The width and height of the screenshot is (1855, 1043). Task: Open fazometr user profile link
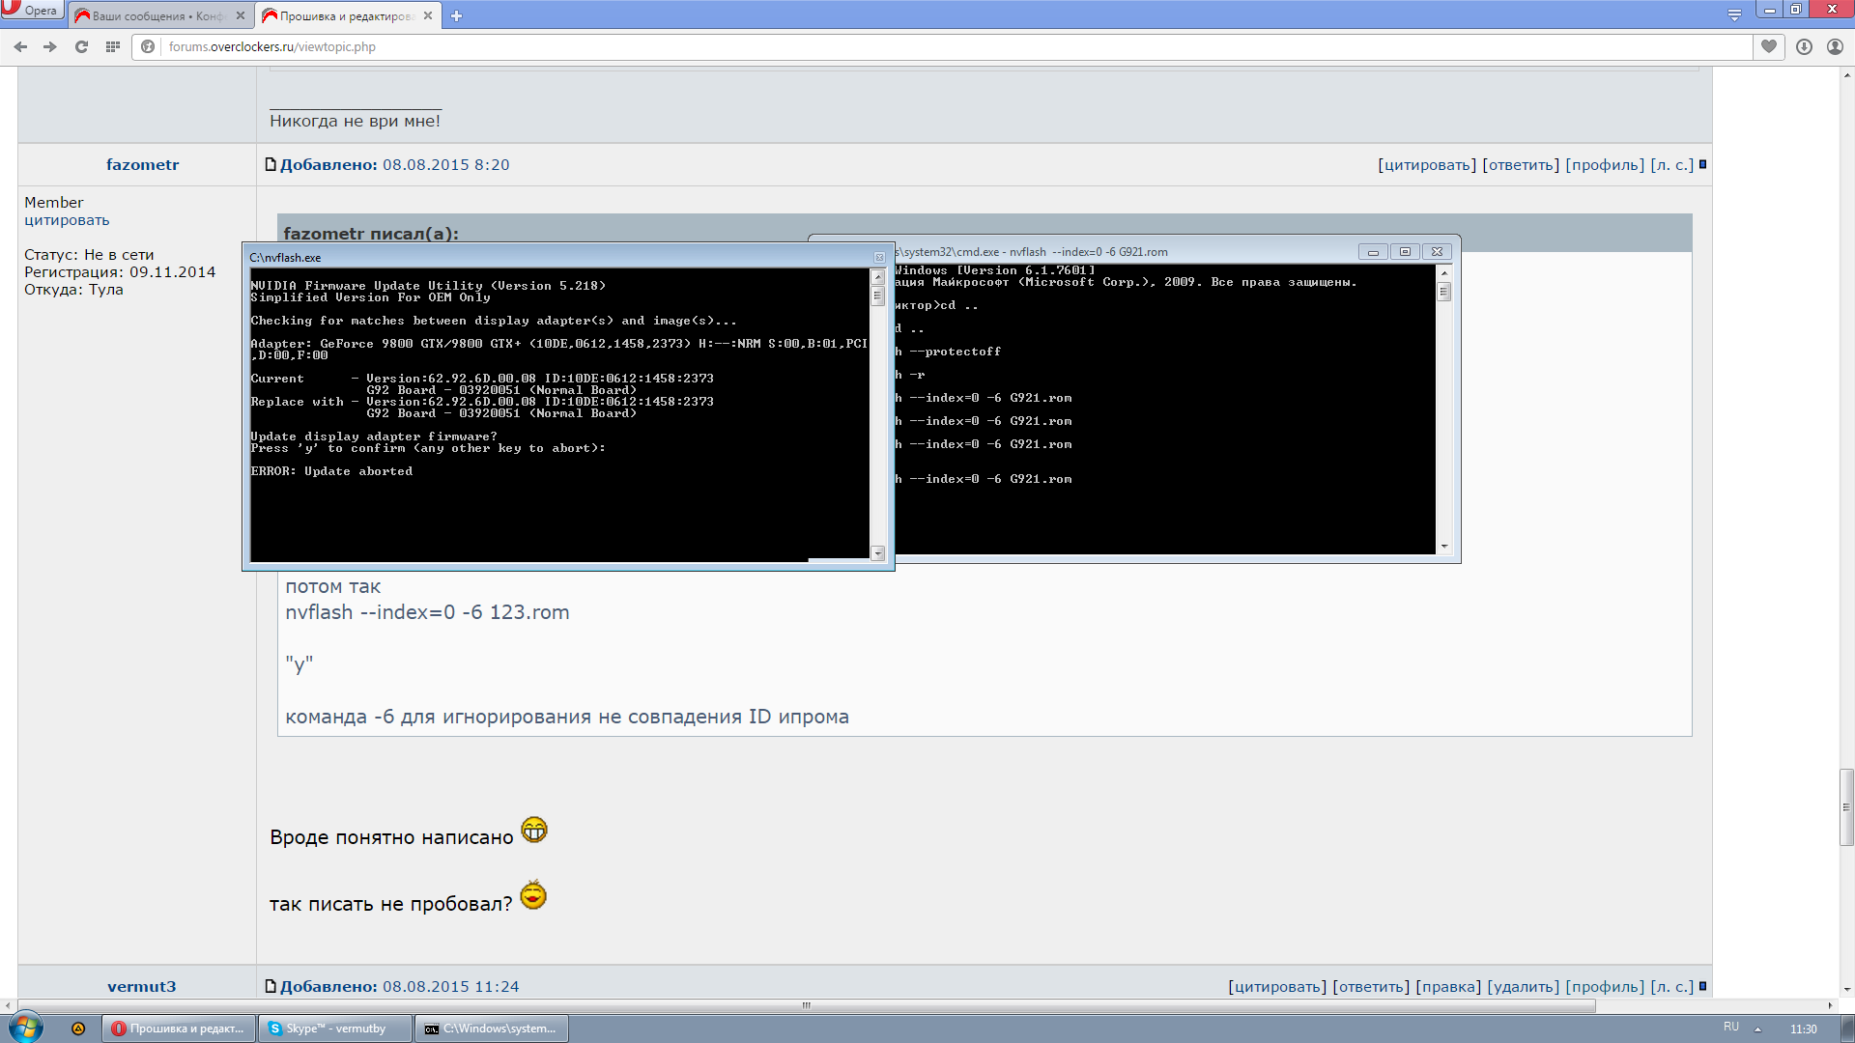pos(142,164)
